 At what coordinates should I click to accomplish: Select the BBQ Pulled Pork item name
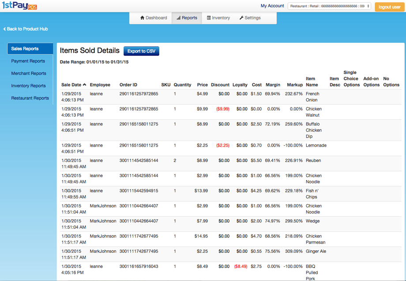coord(312,273)
